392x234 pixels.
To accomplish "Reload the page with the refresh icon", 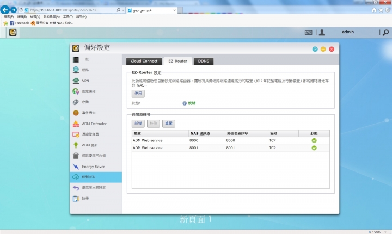I will click(x=21, y=10).
